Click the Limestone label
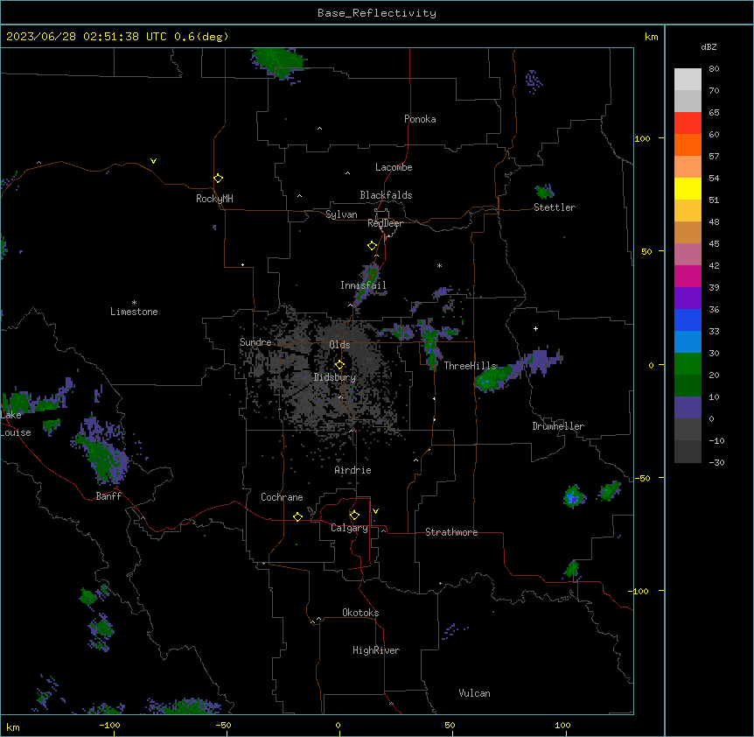The image size is (754, 737). click(x=134, y=312)
